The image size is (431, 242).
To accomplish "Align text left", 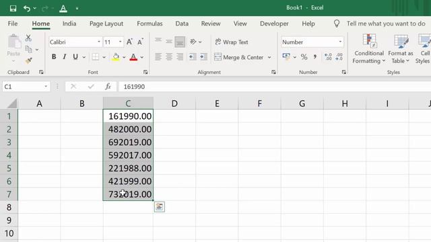I will tap(158, 56).
